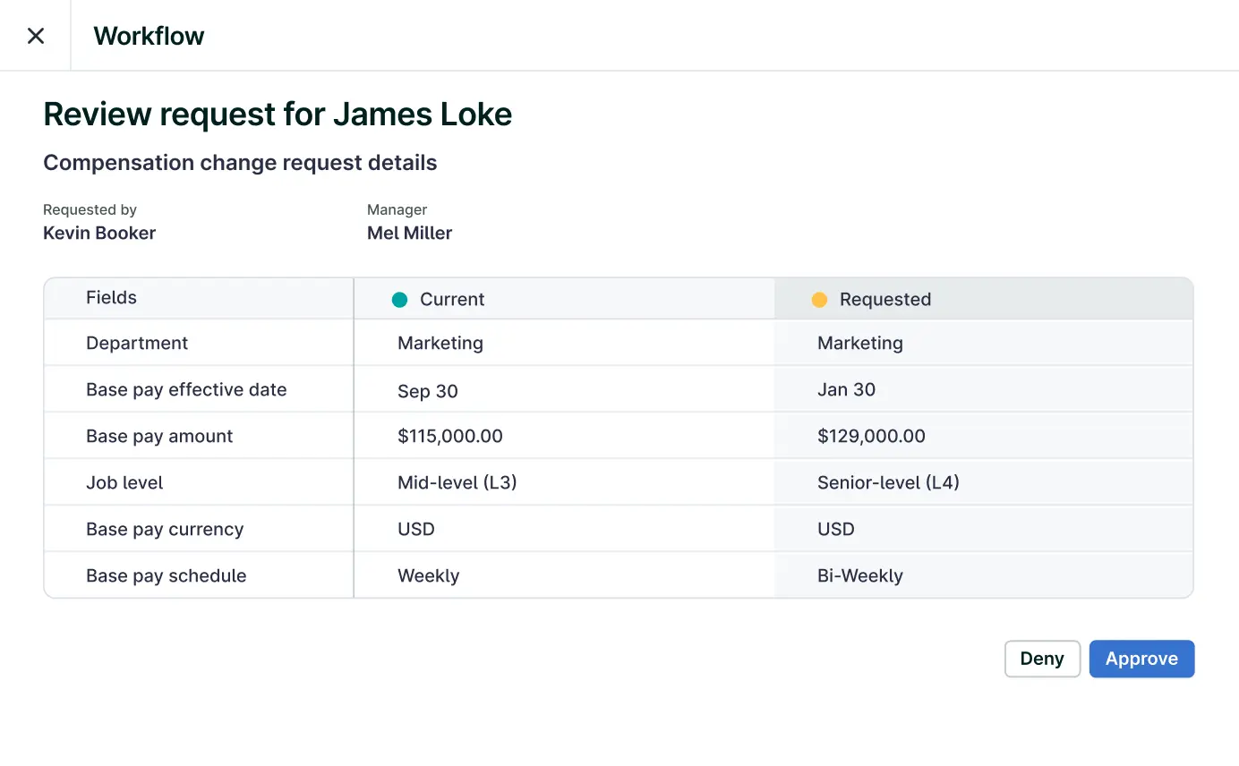Select the Department row label

tap(137, 343)
